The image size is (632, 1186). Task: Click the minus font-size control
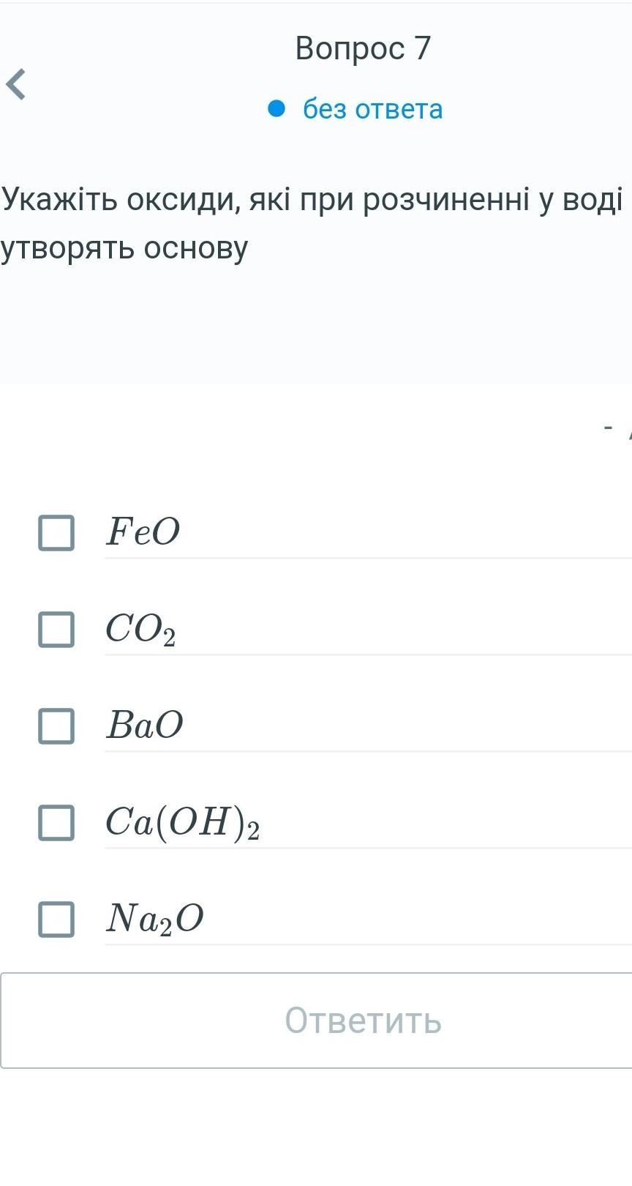coord(608,426)
